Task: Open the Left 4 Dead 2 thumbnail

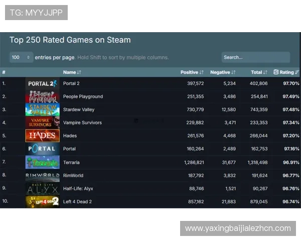Action: [x=43, y=202]
